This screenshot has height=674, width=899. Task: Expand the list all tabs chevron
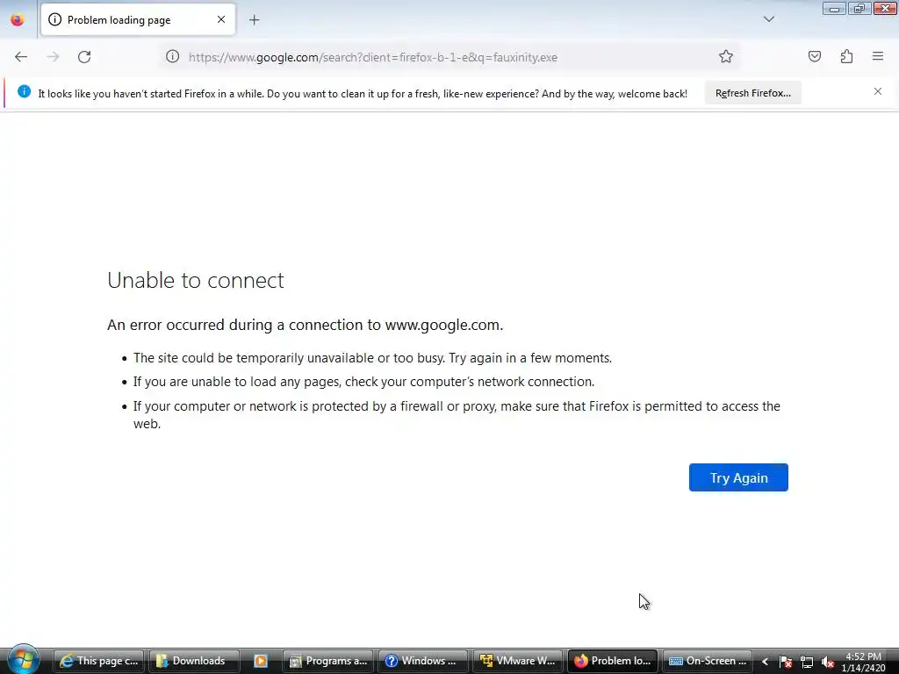click(x=769, y=19)
